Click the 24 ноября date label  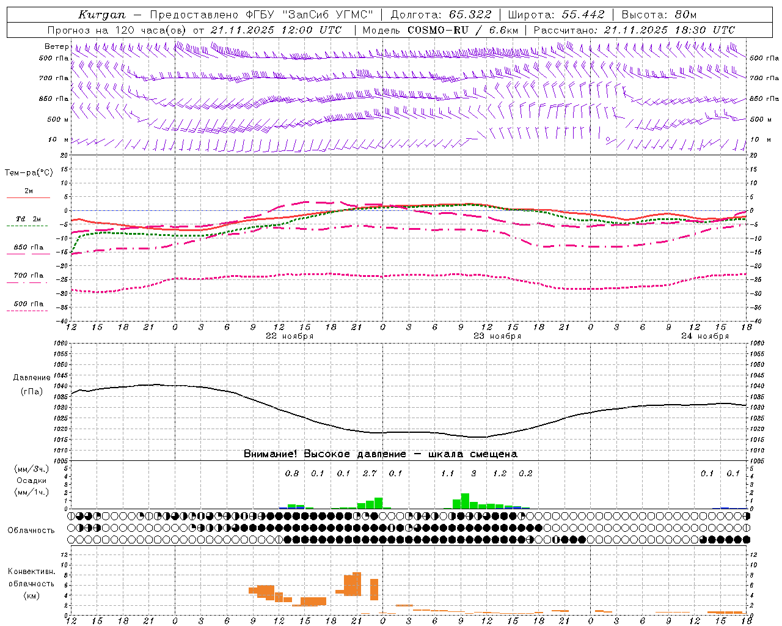(705, 336)
